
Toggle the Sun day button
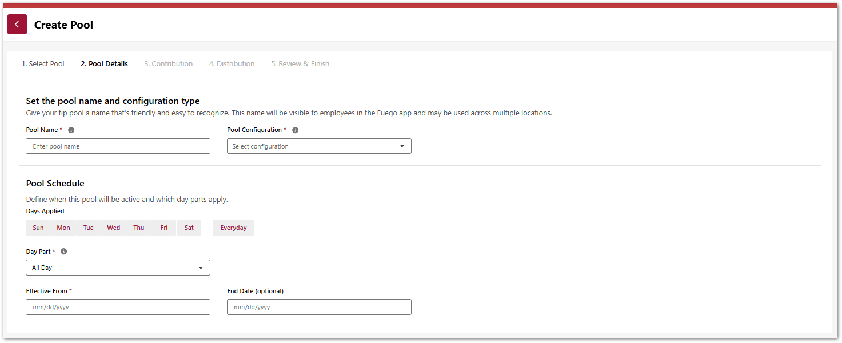point(38,228)
